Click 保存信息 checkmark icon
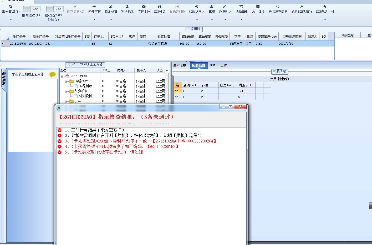Screen dimensions: 372x245 coord(75,7)
